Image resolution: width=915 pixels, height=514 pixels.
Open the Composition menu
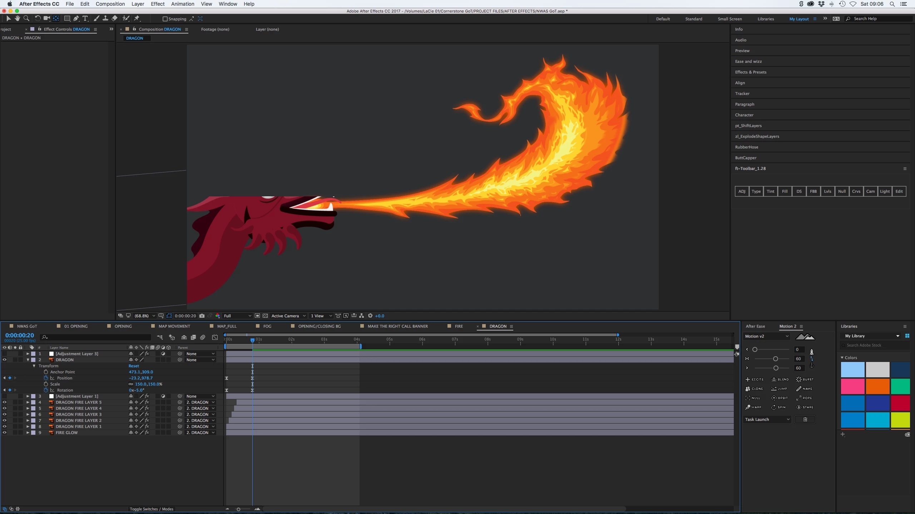110,4
